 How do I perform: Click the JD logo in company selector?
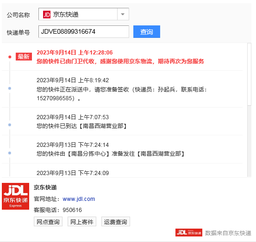[x=47, y=15]
